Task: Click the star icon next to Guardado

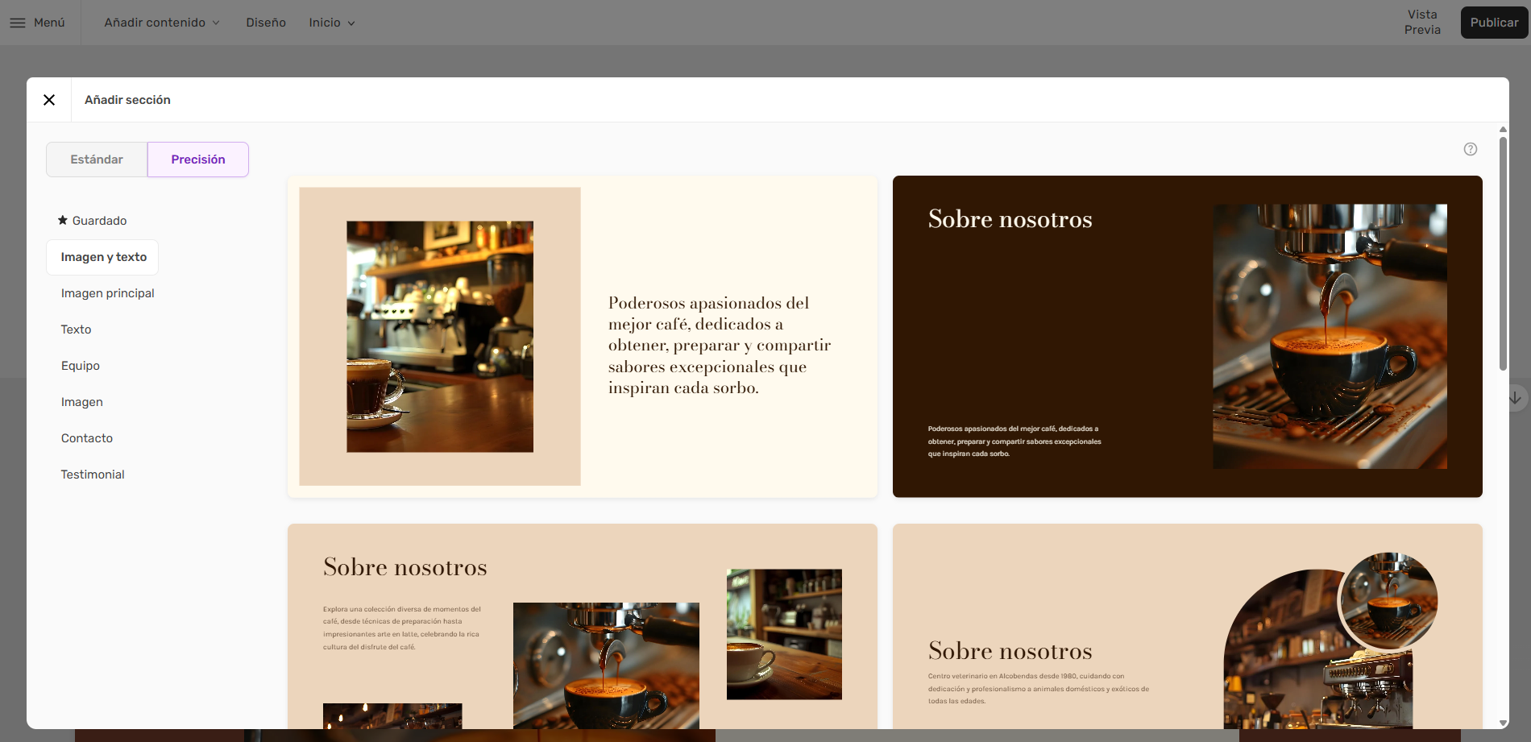Action: tap(63, 220)
